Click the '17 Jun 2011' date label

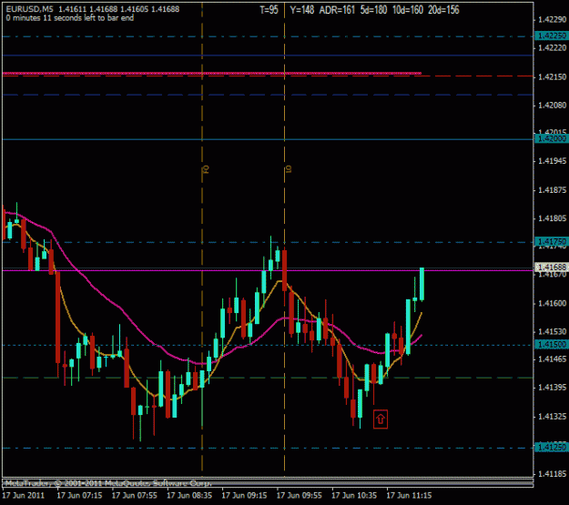[x=24, y=496]
